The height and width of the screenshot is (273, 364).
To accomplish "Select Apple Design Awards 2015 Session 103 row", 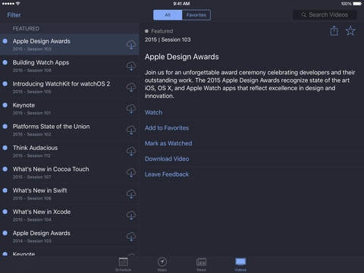I will click(x=70, y=45).
